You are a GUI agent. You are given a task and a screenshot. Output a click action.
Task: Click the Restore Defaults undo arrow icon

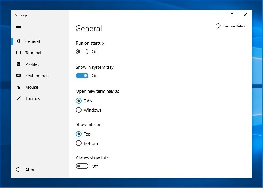[218, 26]
